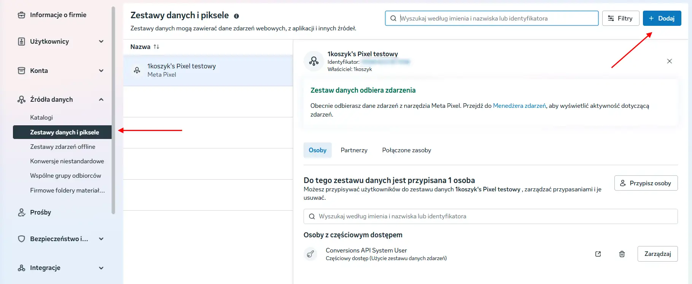Click the sort arrows next to Nazwa
Viewport: 692px width, 284px height.
(x=156, y=47)
